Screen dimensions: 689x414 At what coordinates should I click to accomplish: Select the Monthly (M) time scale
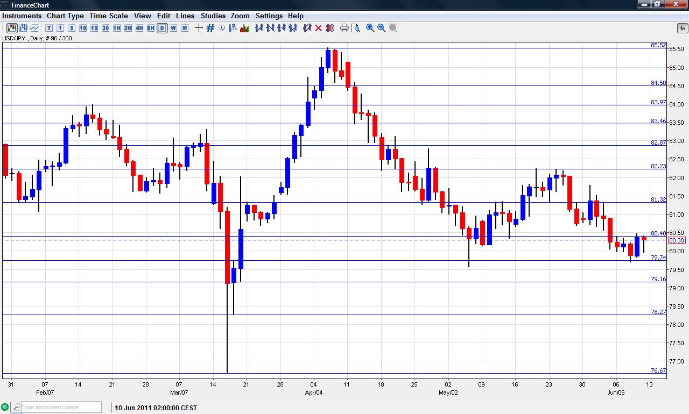point(185,28)
